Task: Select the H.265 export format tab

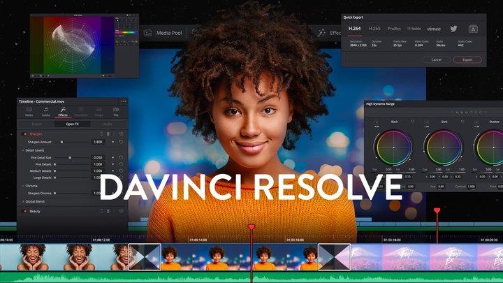Action: [374, 29]
